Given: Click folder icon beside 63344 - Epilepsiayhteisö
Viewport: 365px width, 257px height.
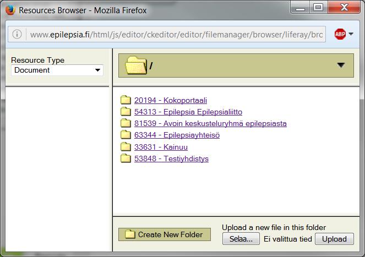Looking at the screenshot, I should (126, 135).
